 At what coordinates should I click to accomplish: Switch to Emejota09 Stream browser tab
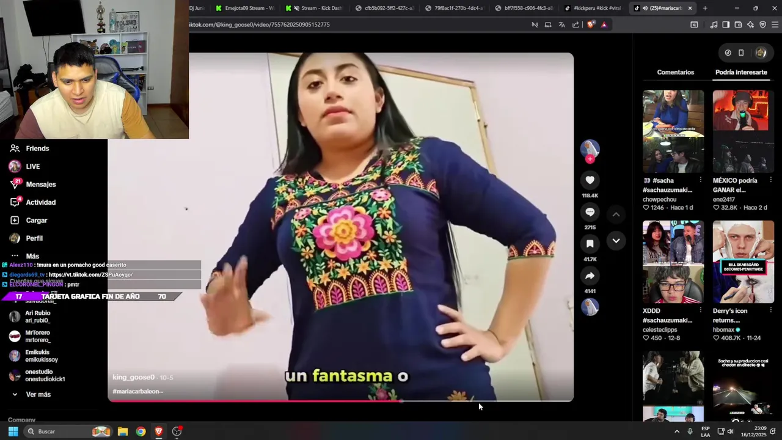[244, 8]
